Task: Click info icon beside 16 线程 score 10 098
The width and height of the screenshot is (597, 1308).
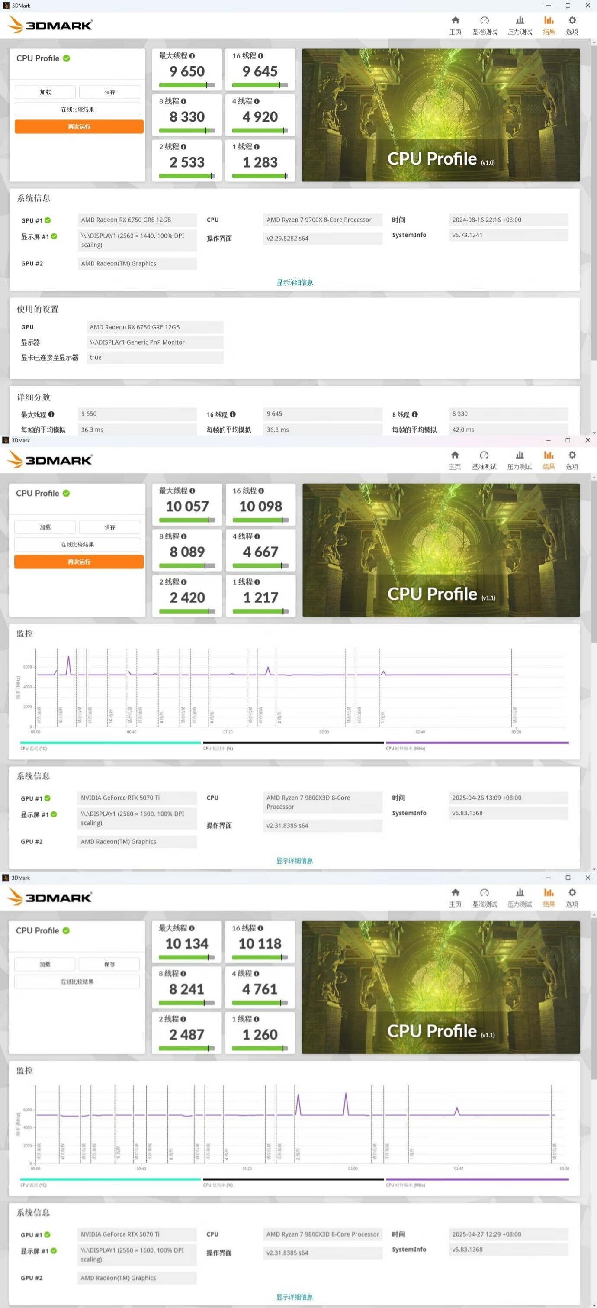Action: (x=261, y=491)
